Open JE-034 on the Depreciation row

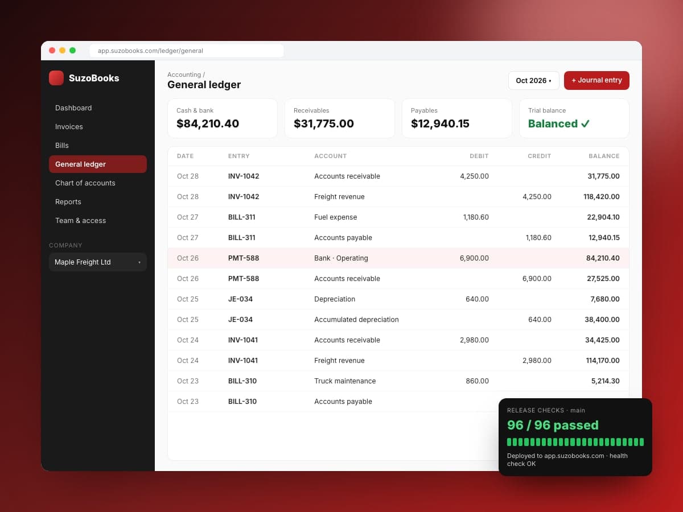(x=241, y=299)
